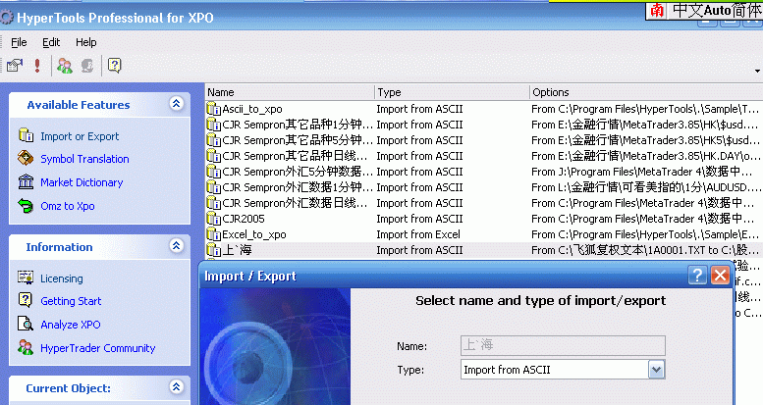Select the CJR2005 row icon
The height and width of the screenshot is (405, 763).
214,219
